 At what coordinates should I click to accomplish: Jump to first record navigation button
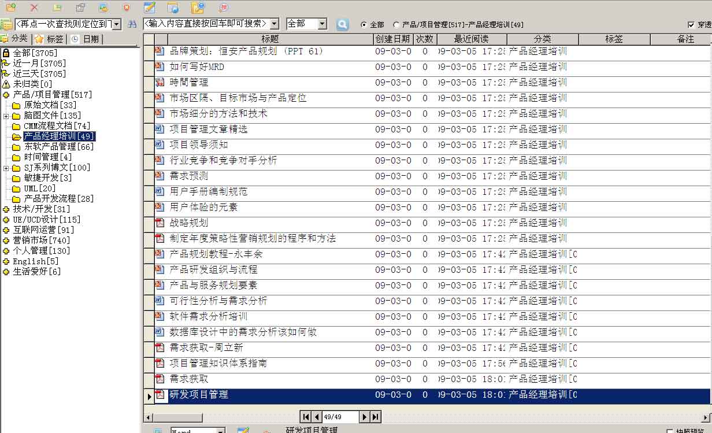click(305, 417)
